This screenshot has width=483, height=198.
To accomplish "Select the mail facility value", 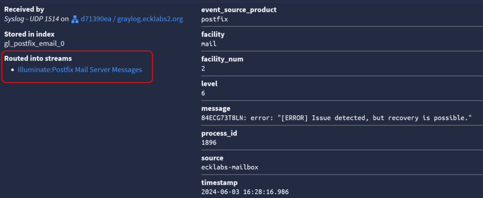I will tap(209, 44).
